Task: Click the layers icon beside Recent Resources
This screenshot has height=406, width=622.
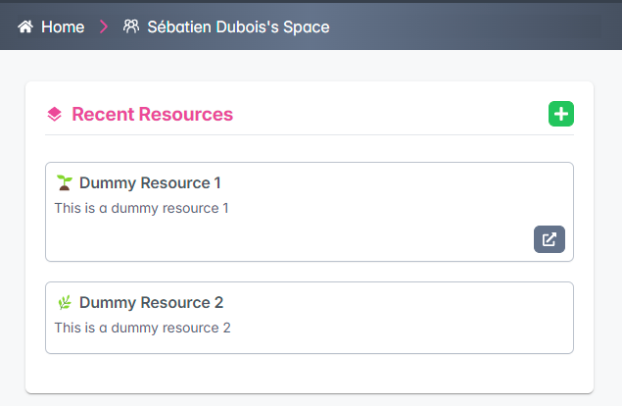Action: pos(55,115)
